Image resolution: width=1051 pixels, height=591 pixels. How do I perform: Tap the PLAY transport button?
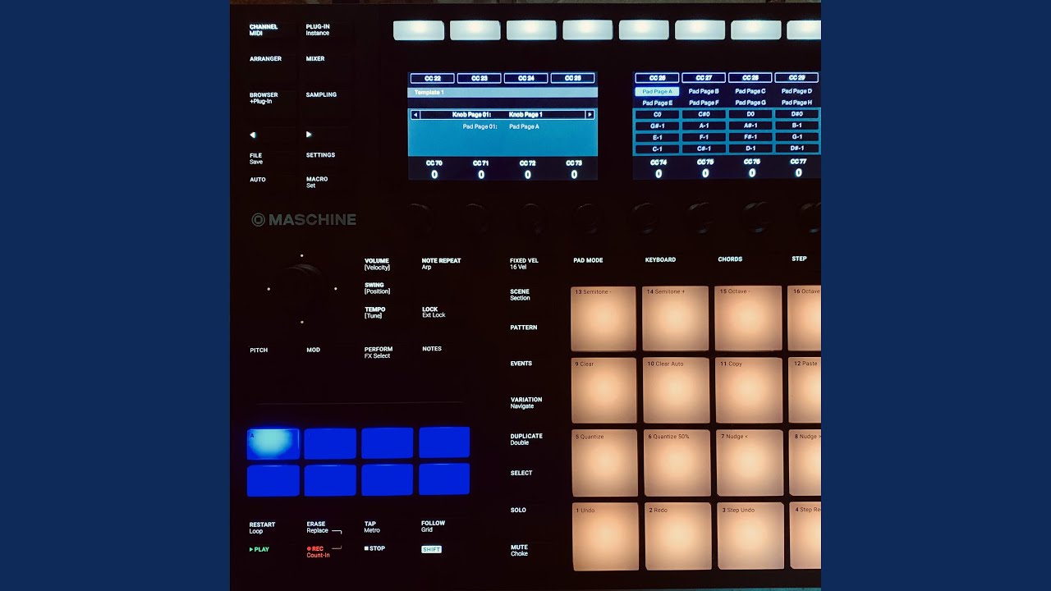click(x=259, y=549)
